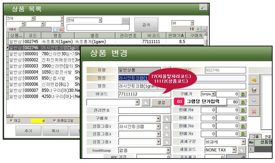Viewport: 275px width, 163px height.
Task: Toggle 최종입고일 checkbox
Action: (55, 120)
